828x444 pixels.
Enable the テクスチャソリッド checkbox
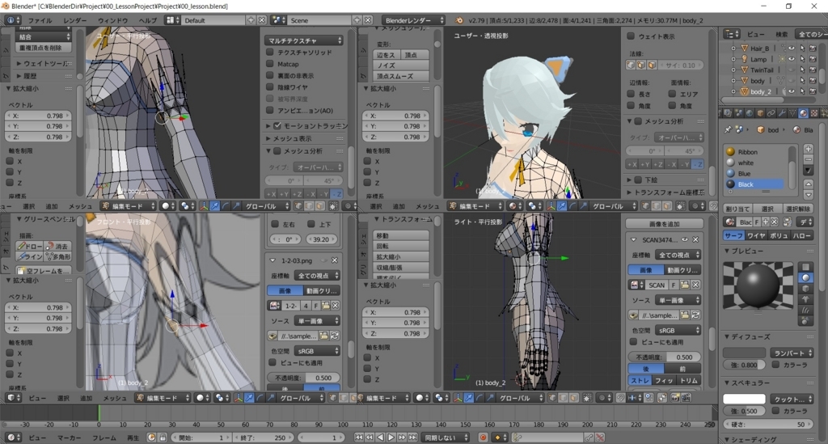(270, 52)
